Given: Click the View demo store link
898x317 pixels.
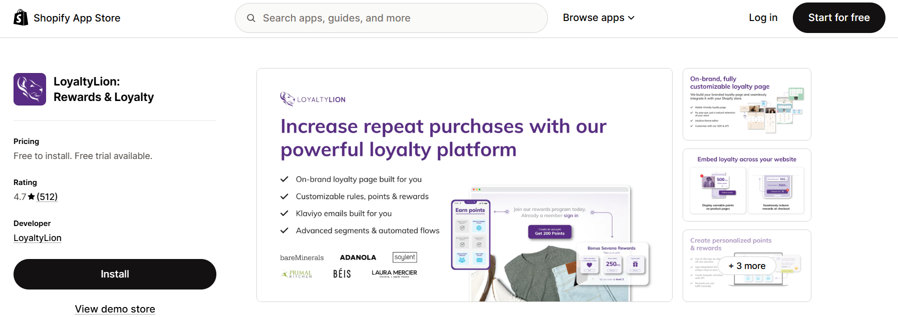Looking at the screenshot, I should 115,308.
